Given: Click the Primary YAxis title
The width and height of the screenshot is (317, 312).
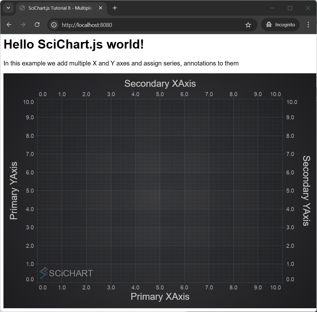Looking at the screenshot, I should click(x=13, y=190).
